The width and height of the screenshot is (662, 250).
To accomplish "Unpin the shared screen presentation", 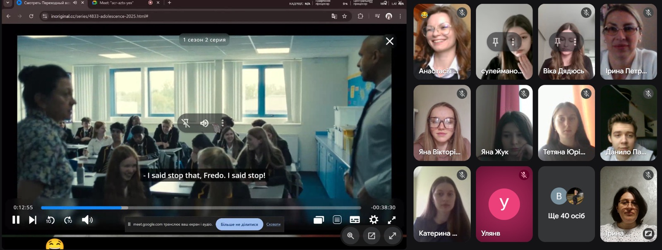I will [x=186, y=123].
